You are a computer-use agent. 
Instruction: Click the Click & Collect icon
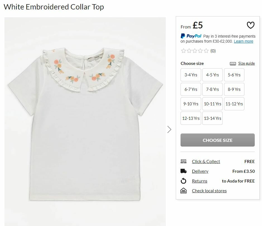[183, 161]
